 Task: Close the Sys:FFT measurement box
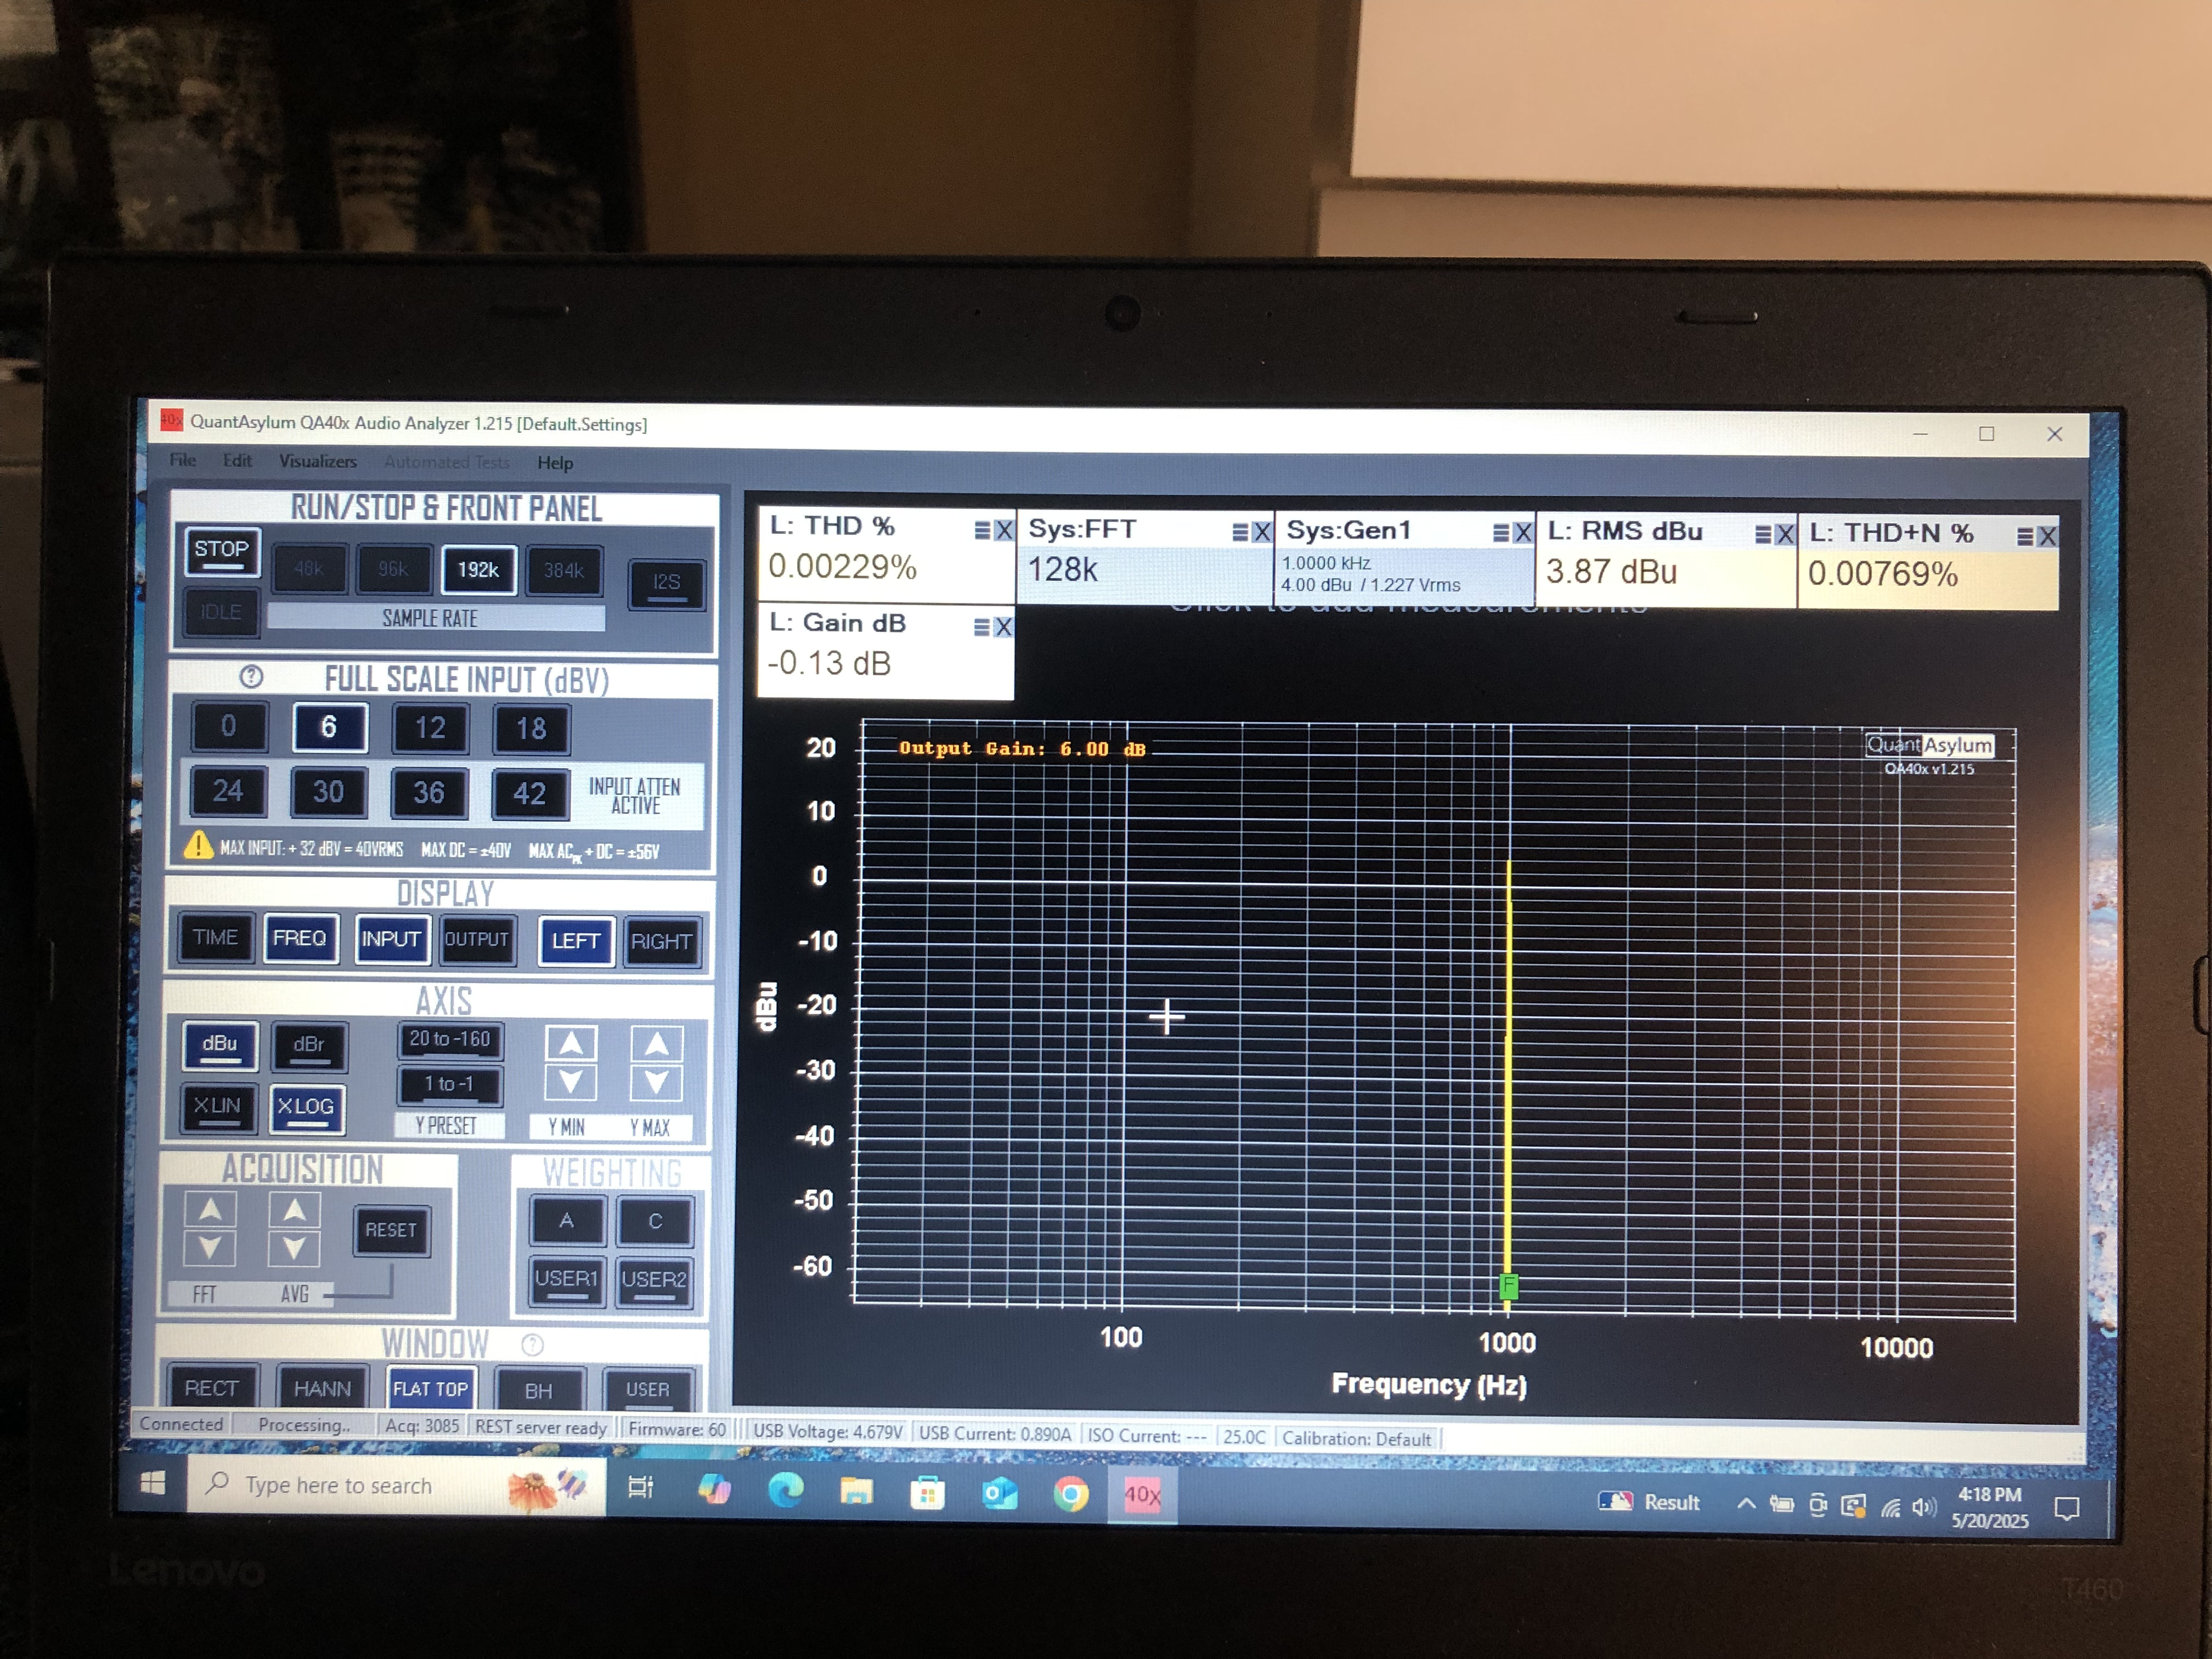point(1262,533)
